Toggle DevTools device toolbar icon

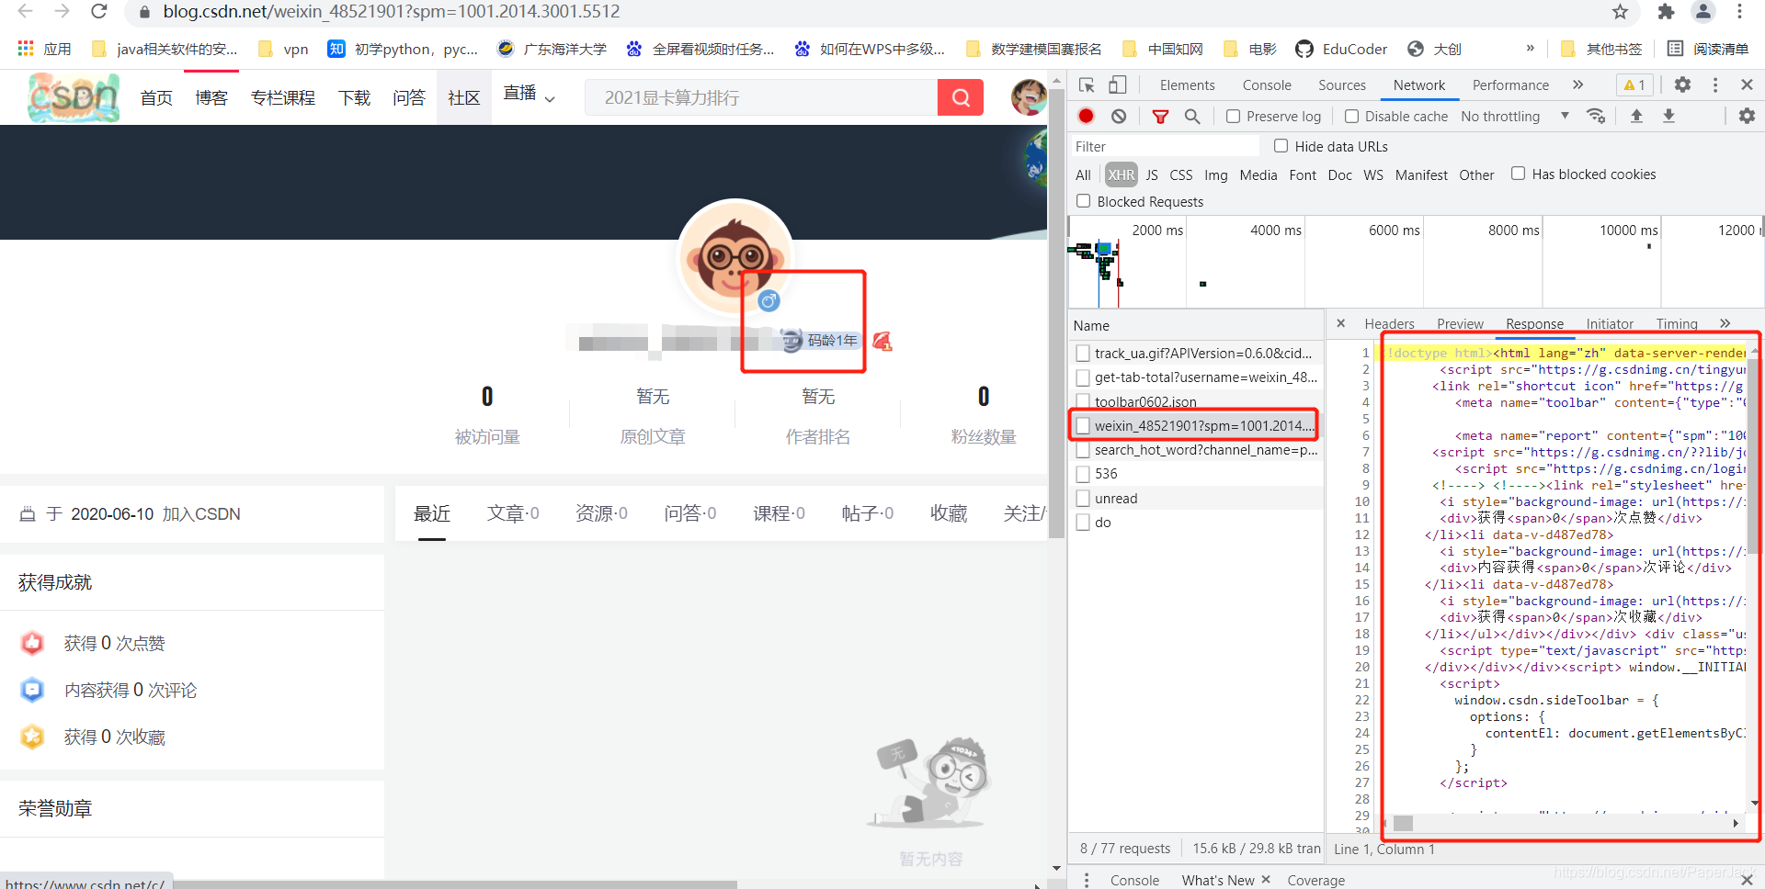(1117, 85)
